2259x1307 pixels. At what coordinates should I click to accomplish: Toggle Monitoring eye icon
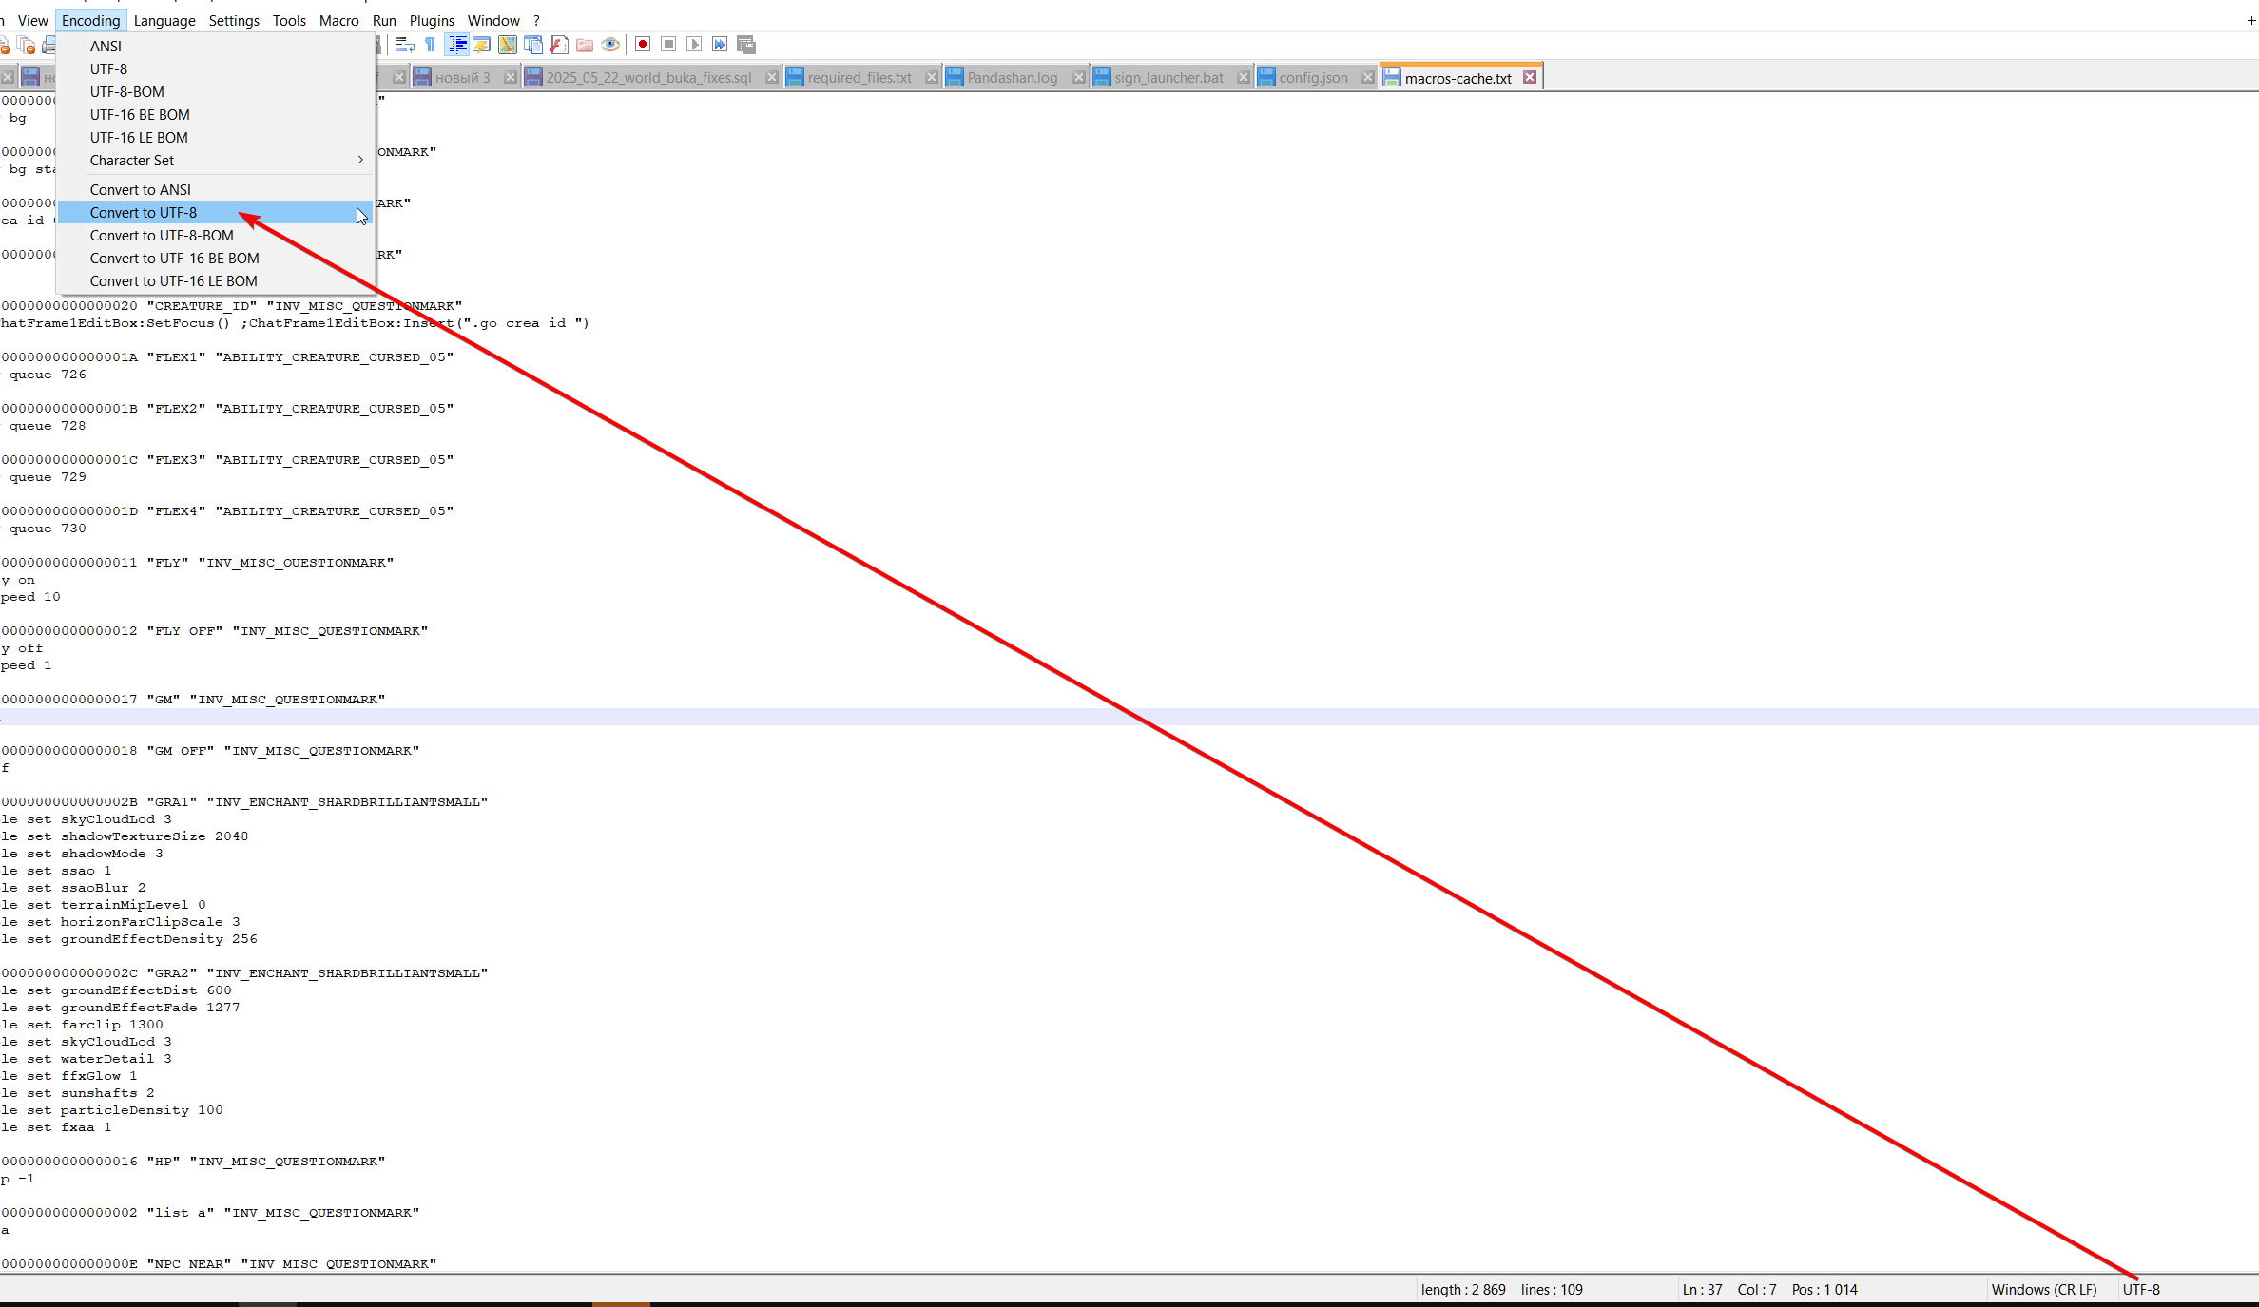coord(610,45)
